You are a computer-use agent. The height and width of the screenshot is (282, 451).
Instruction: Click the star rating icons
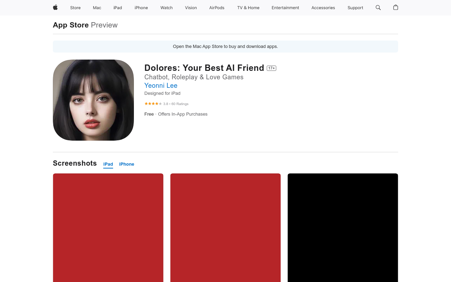[x=153, y=104]
